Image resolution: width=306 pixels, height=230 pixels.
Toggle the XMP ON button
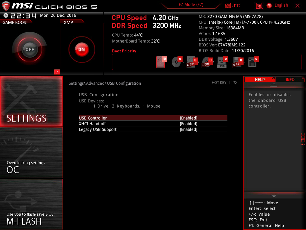[82, 49]
